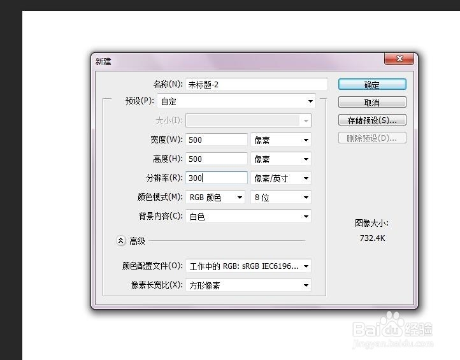This screenshot has height=360, width=460.
Task: Click the 732.4K image size value
Action: tap(372, 238)
